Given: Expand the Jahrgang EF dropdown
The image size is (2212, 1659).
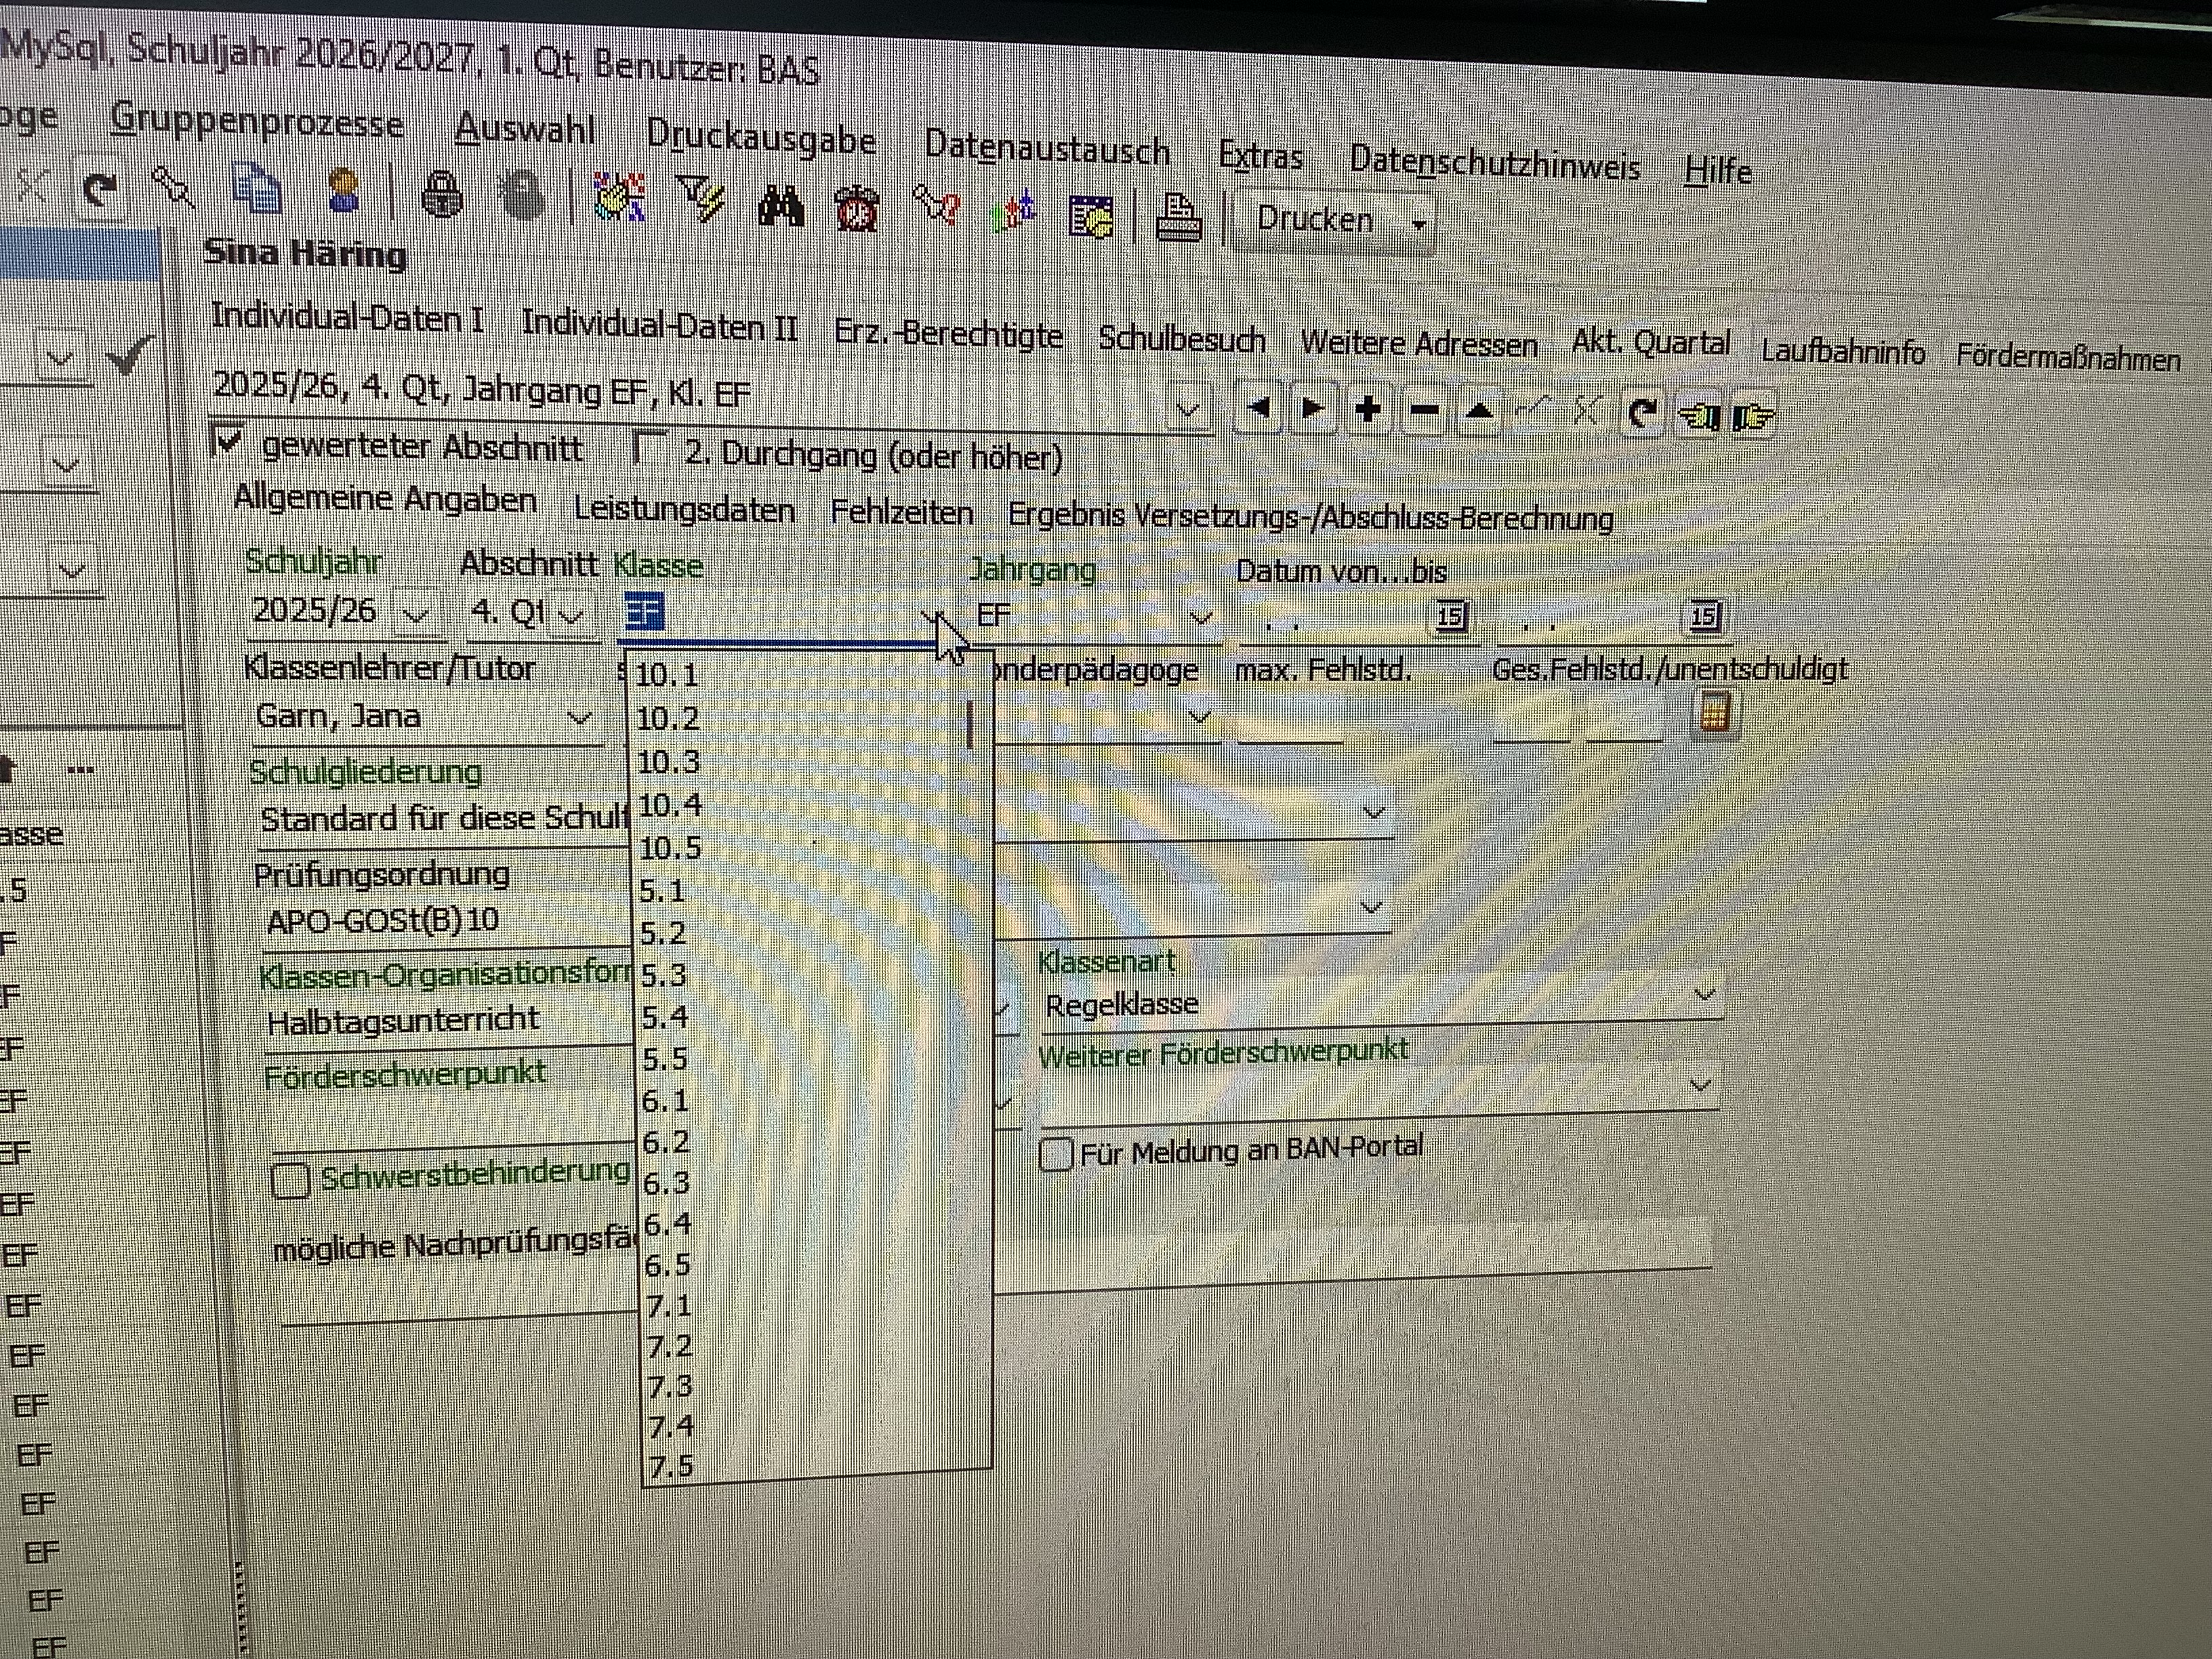Looking at the screenshot, I should [x=1201, y=618].
